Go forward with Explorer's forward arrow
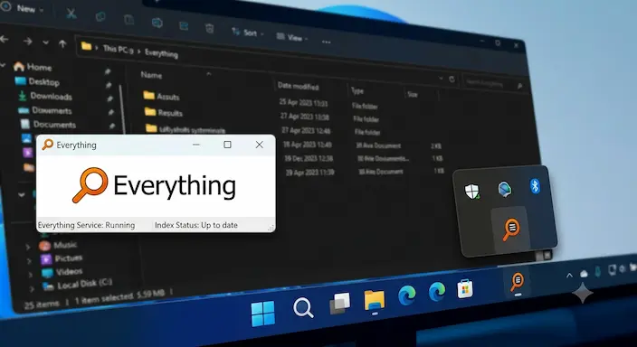The image size is (637, 347). 28,41
